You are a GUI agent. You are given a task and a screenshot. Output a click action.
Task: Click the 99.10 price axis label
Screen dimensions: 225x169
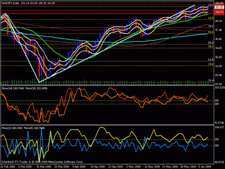pos(219,21)
